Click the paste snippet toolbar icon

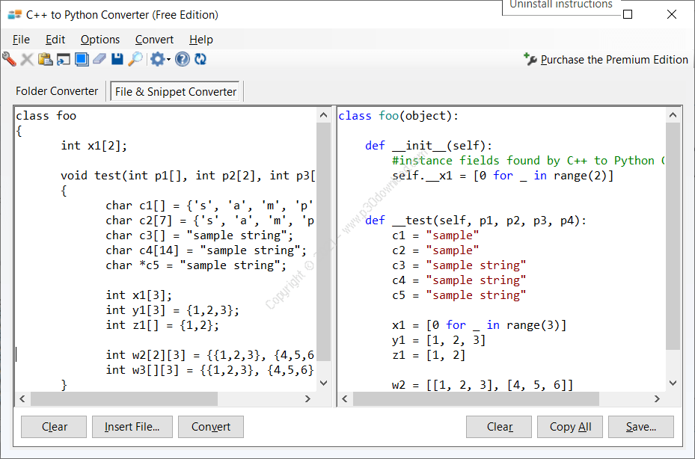tap(44, 58)
